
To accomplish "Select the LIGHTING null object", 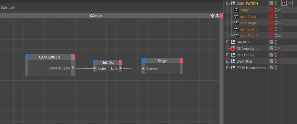I will pos(244,61).
